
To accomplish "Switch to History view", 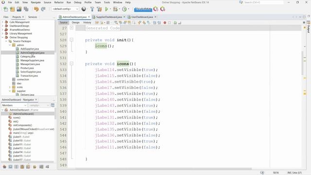I will (x=87, y=23).
